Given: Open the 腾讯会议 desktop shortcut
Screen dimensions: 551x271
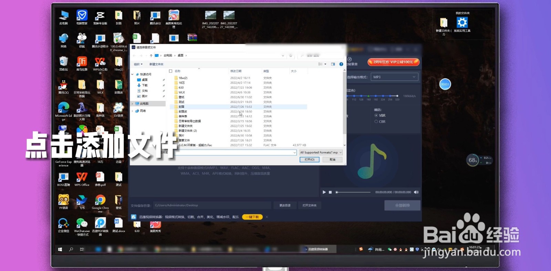Looking at the screenshot, I should [x=155, y=18].
